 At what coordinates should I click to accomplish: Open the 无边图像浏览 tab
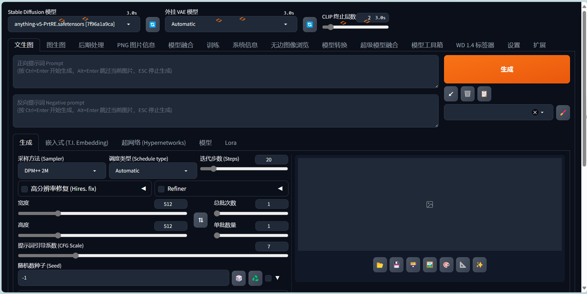point(290,45)
